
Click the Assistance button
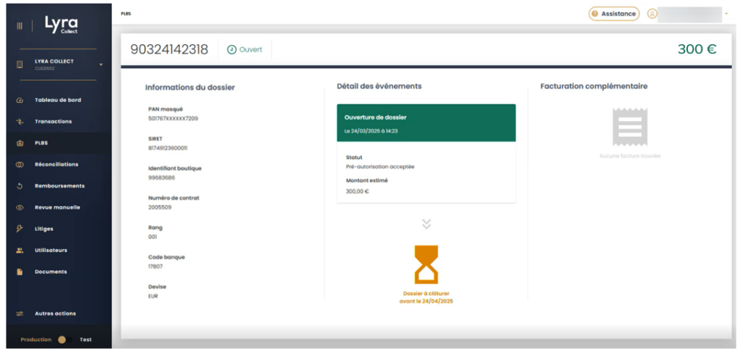pyautogui.click(x=614, y=14)
